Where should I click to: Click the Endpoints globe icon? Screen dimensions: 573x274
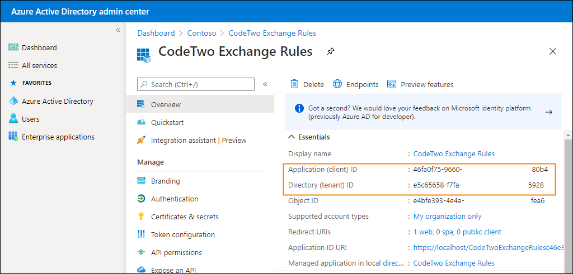coord(337,84)
